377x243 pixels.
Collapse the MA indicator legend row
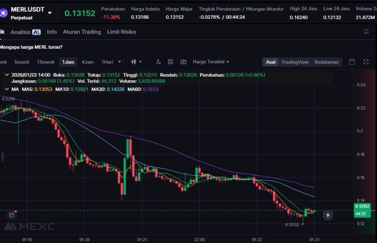coord(7,89)
